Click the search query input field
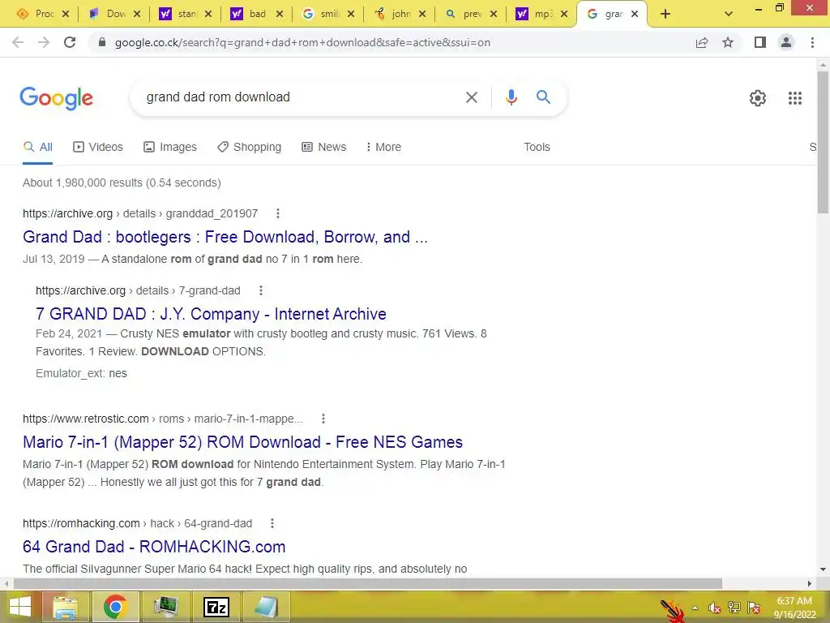830x623 pixels. coord(299,97)
